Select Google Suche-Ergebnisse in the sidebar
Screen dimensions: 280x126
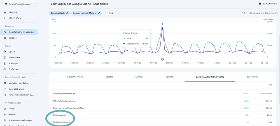point(19,32)
